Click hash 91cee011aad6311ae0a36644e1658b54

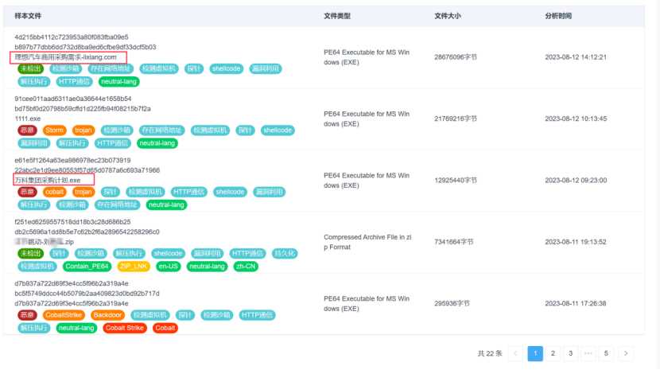tap(73, 99)
